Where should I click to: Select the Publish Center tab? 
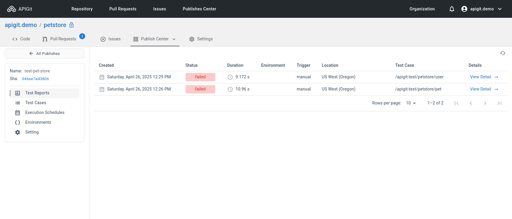[x=155, y=39]
